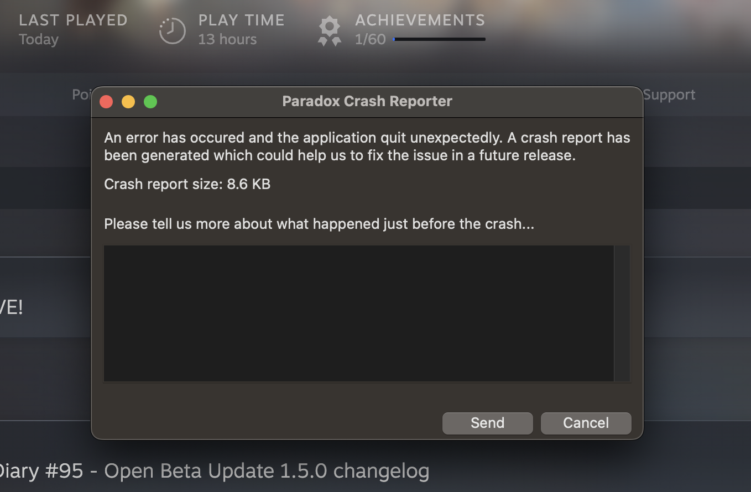751x492 pixels.
Task: Click the Play Time clock icon
Action: point(172,30)
